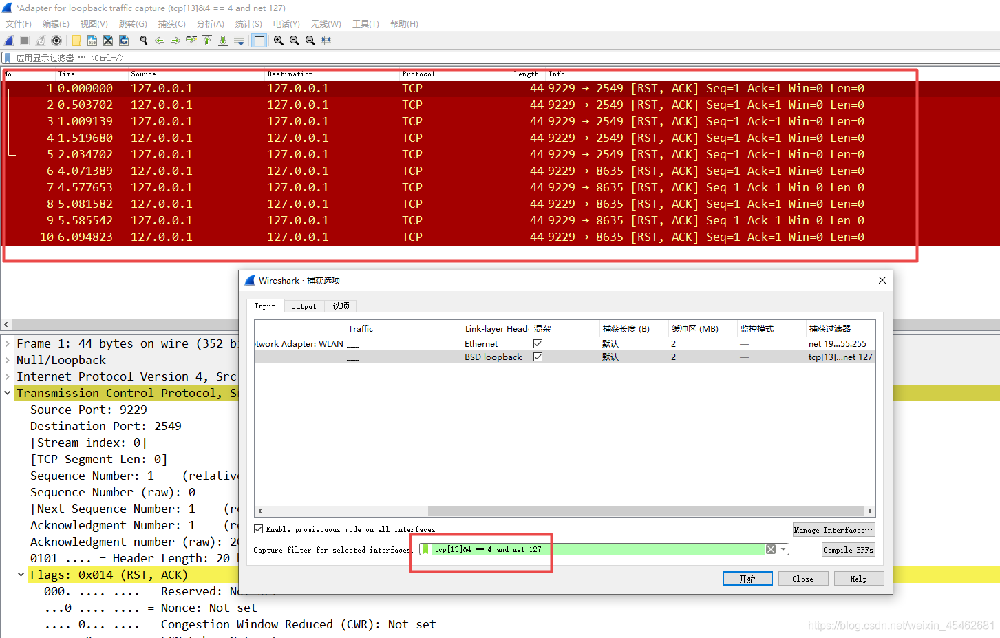Save the capture file
The height and width of the screenshot is (638, 1000).
[x=92, y=41]
